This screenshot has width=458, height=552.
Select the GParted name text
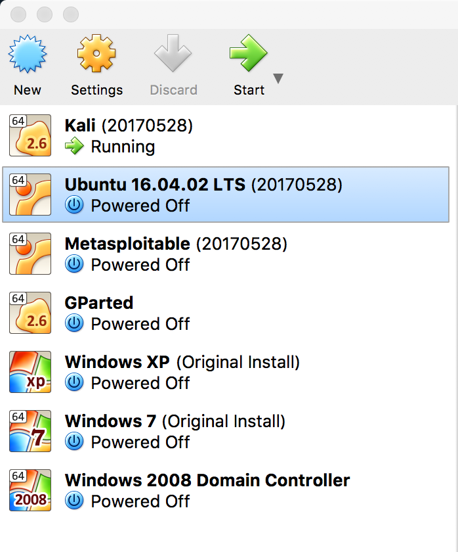click(x=99, y=303)
